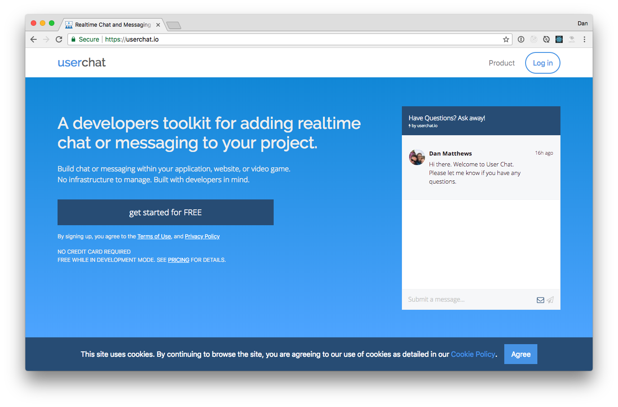Viewport: 618px width, 407px height.
Task: Click Dan Matthews' avatar in chat
Action: pos(417,157)
